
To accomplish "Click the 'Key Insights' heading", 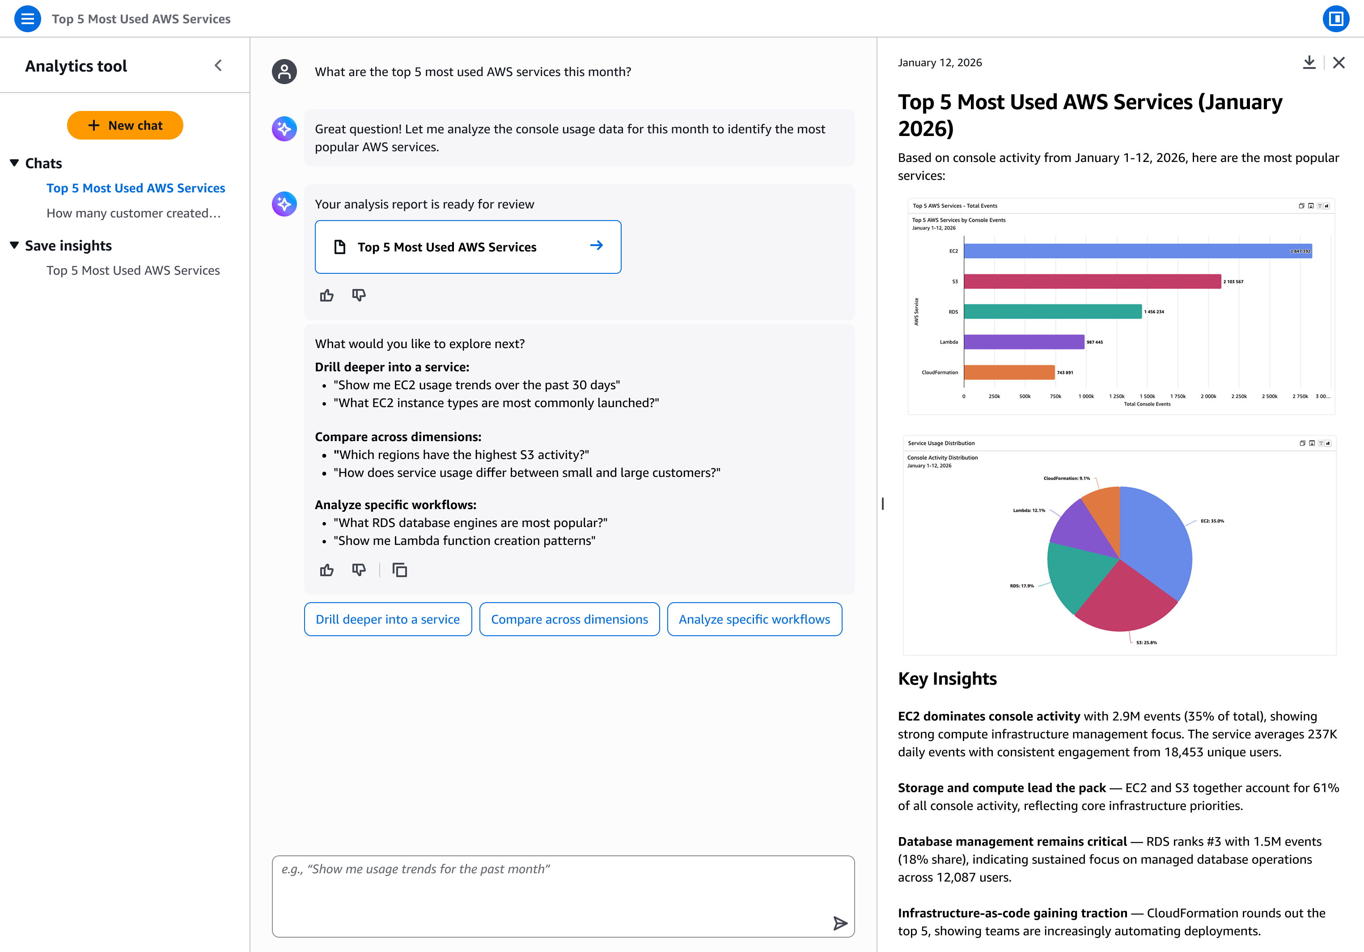I will (x=948, y=679).
